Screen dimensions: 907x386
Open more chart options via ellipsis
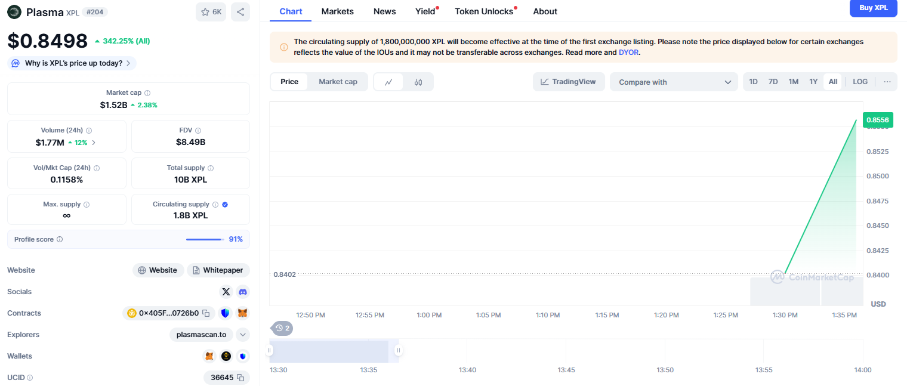point(887,81)
